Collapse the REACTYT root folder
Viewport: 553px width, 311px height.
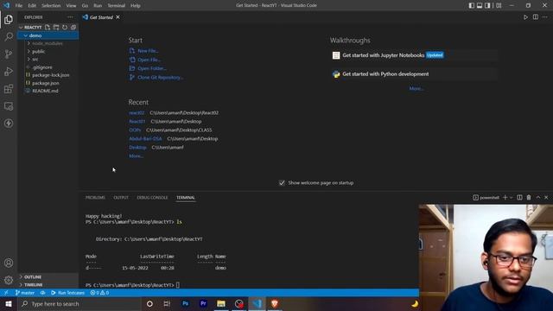click(x=21, y=27)
